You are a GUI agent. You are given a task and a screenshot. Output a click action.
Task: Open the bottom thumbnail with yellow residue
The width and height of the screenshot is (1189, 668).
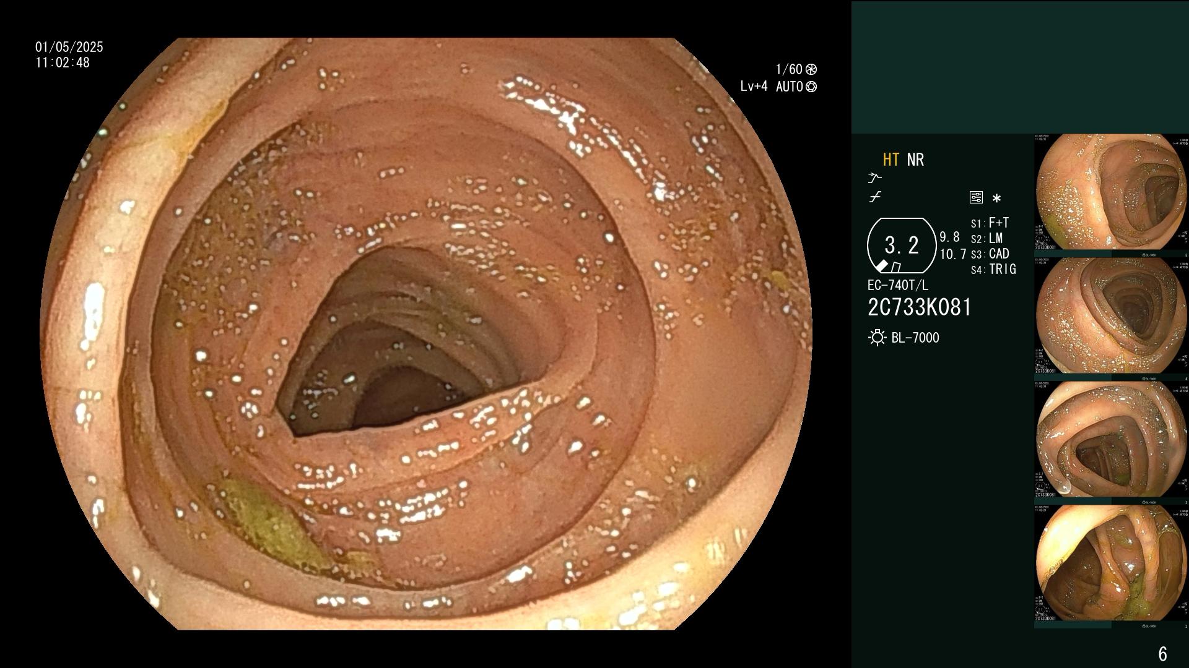(1111, 563)
